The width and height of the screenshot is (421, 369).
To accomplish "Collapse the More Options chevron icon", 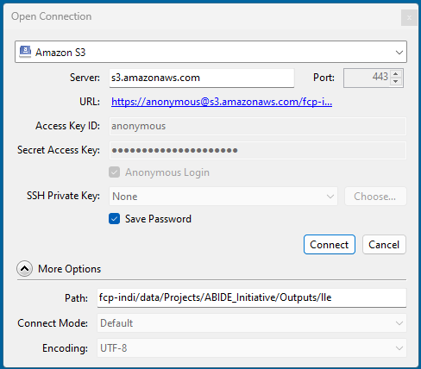I will click(x=25, y=269).
